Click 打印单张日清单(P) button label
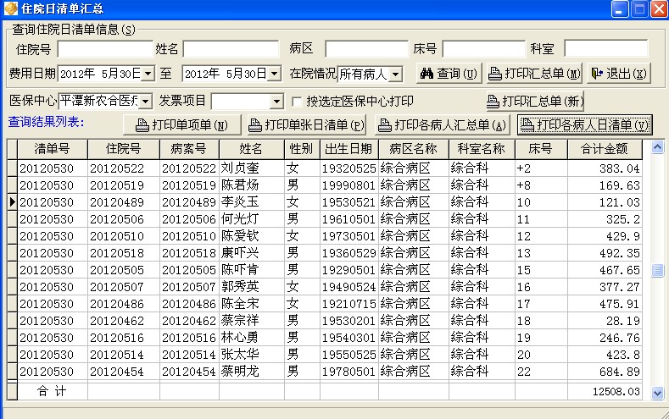This screenshot has height=419, width=669. [315, 125]
